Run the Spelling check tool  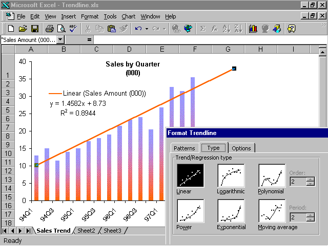coord(72,29)
